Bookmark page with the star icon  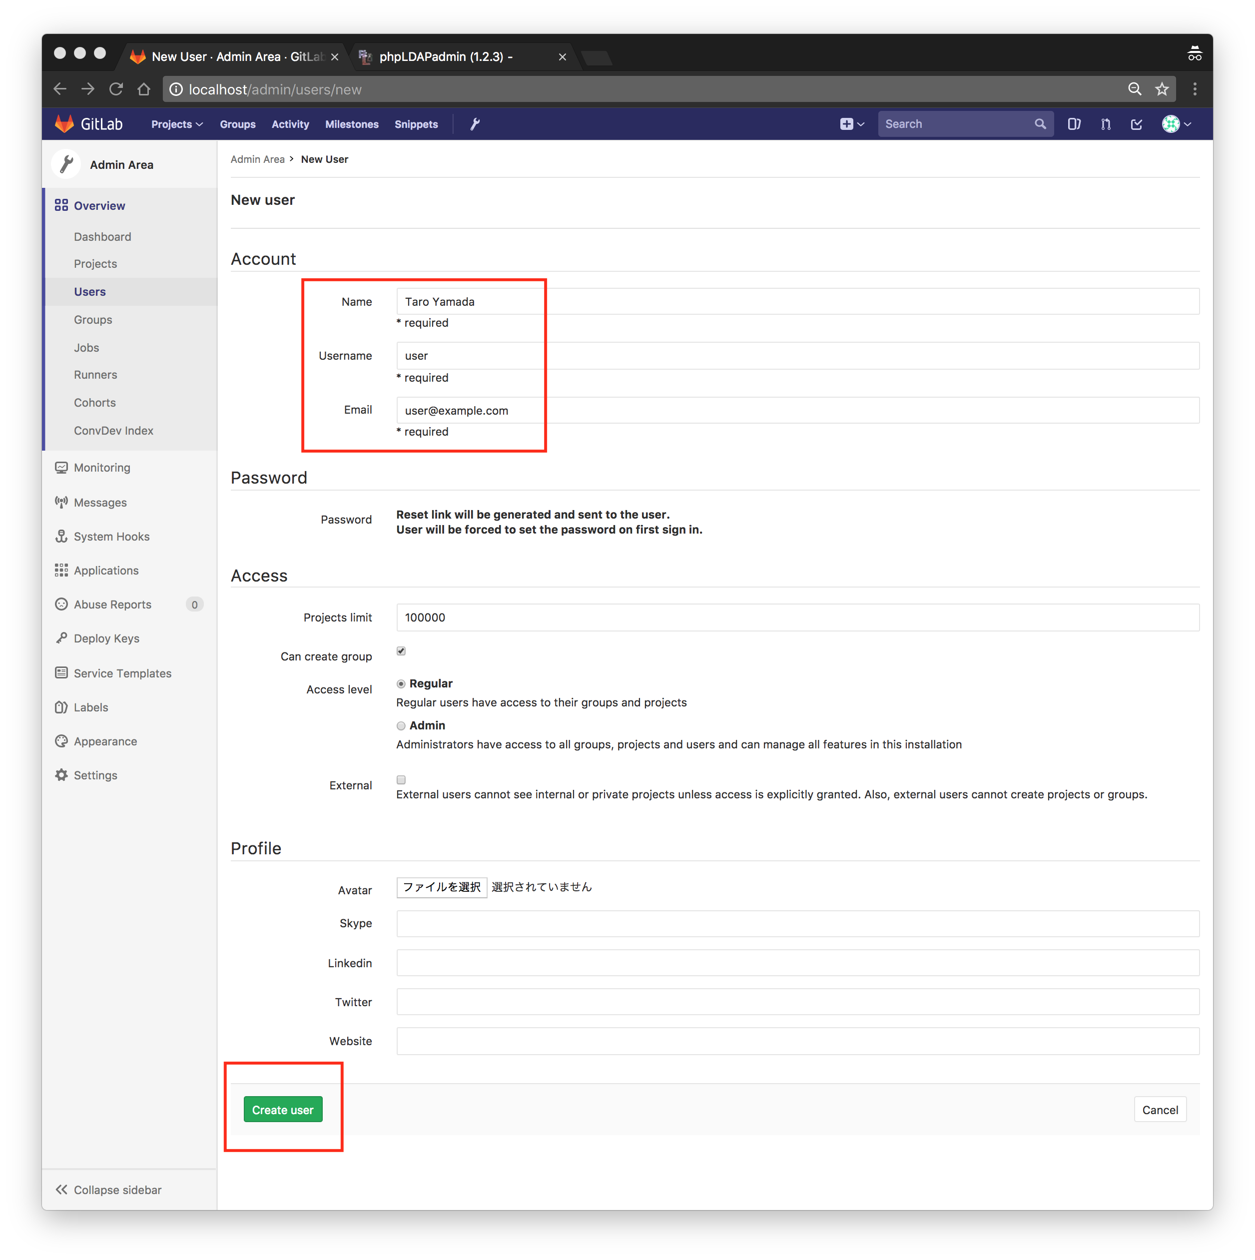coord(1162,89)
